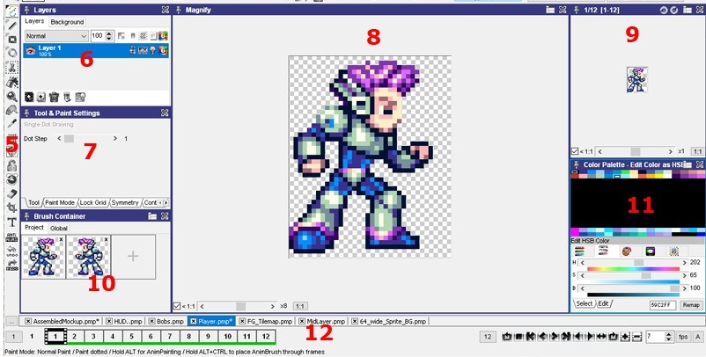Select the Text tool in the left toolbar
Image resolution: width=706 pixels, height=357 pixels.
(x=12, y=222)
